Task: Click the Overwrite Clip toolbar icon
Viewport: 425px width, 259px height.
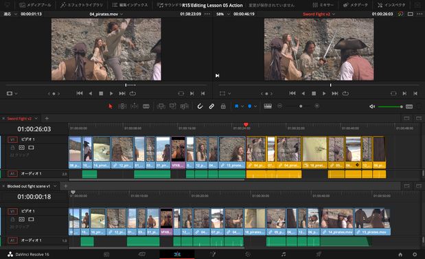Action: click(172, 106)
